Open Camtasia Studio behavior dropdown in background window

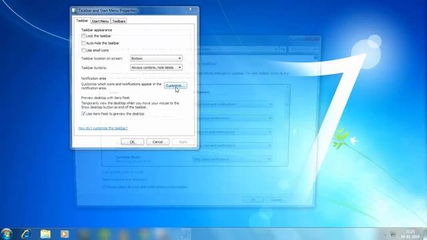232,159
